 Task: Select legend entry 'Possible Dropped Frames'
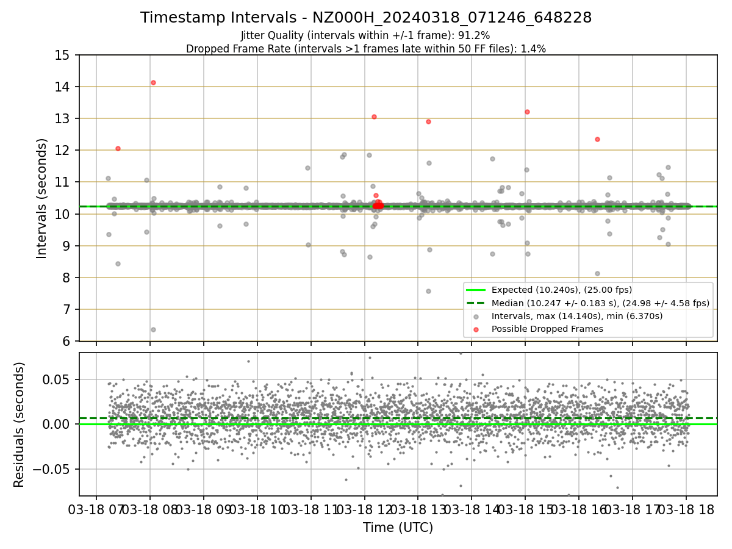tap(547, 329)
